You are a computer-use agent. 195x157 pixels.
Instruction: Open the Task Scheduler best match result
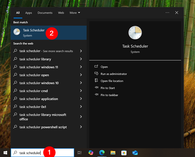point(49,33)
